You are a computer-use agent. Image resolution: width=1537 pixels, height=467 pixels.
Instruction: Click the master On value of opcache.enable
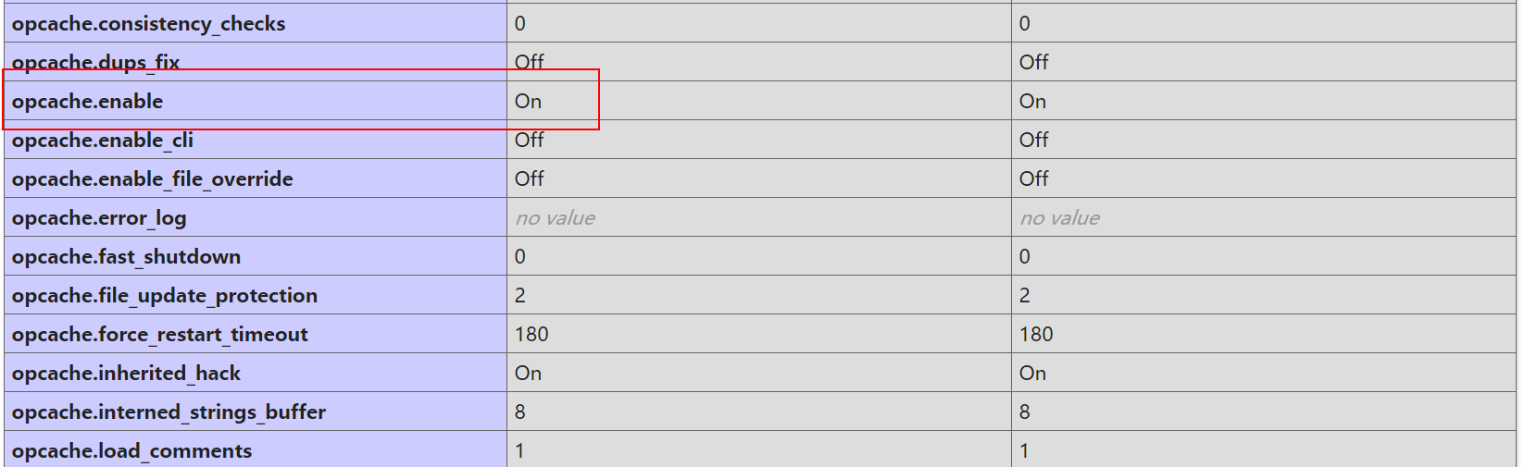pos(1032,102)
